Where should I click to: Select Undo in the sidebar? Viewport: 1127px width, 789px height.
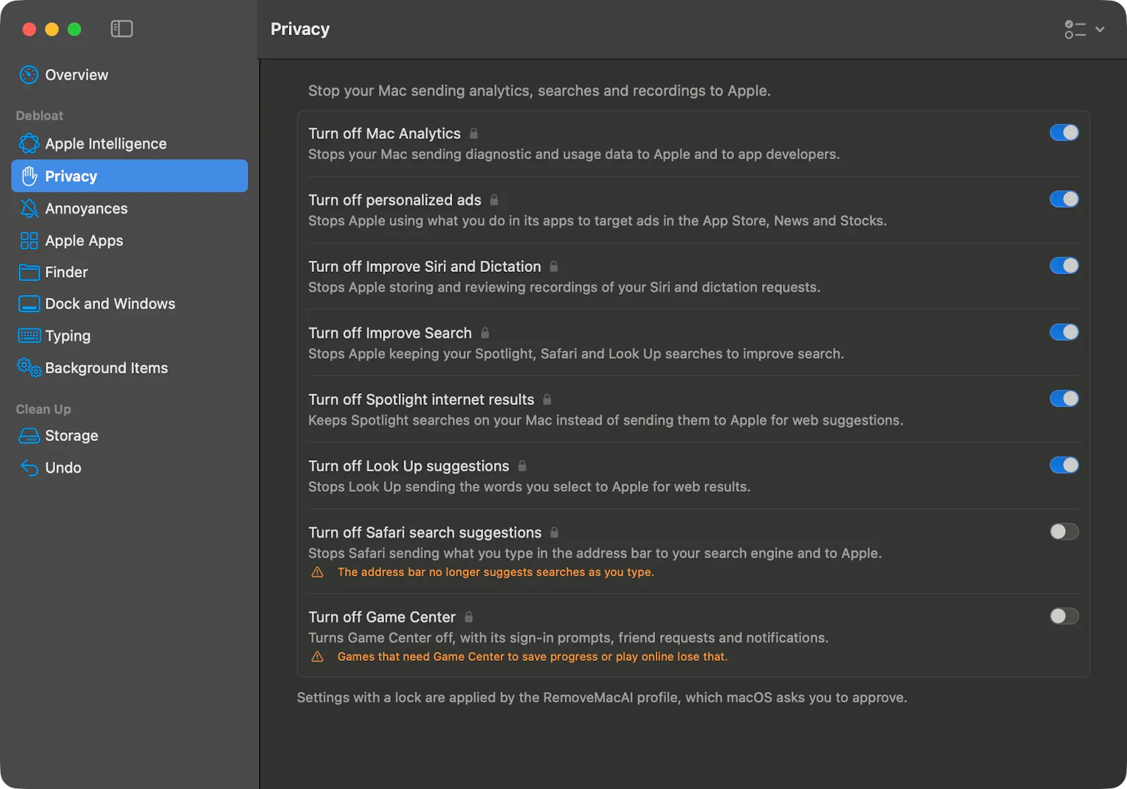130,468
